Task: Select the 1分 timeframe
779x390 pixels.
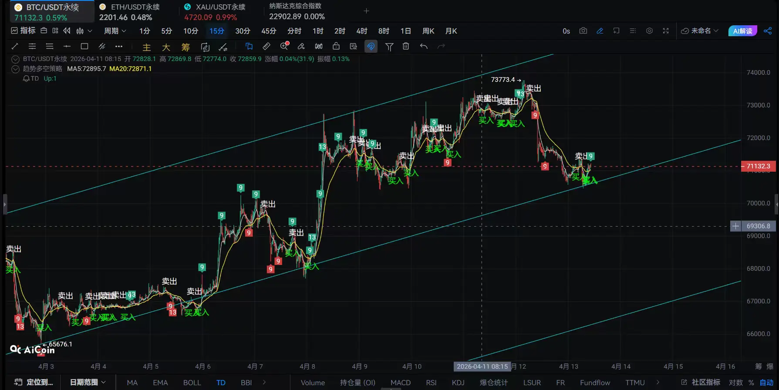Action: pos(145,31)
